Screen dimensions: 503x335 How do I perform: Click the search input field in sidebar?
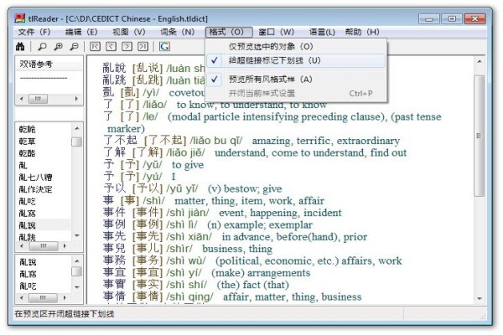click(x=49, y=114)
